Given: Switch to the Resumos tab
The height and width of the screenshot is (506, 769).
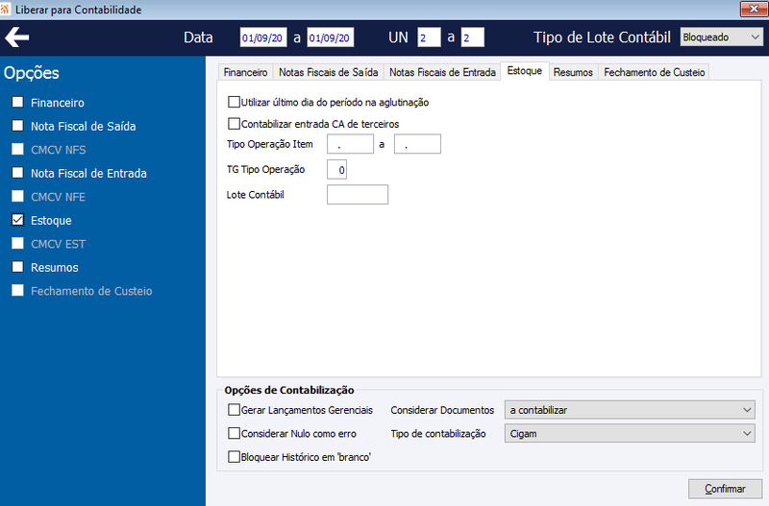Looking at the screenshot, I should pyautogui.click(x=573, y=73).
